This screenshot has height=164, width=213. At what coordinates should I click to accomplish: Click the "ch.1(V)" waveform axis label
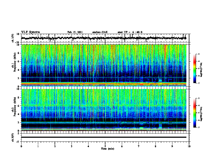click(13, 38)
